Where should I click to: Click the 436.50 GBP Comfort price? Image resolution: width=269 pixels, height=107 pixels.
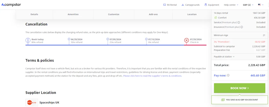260,18
